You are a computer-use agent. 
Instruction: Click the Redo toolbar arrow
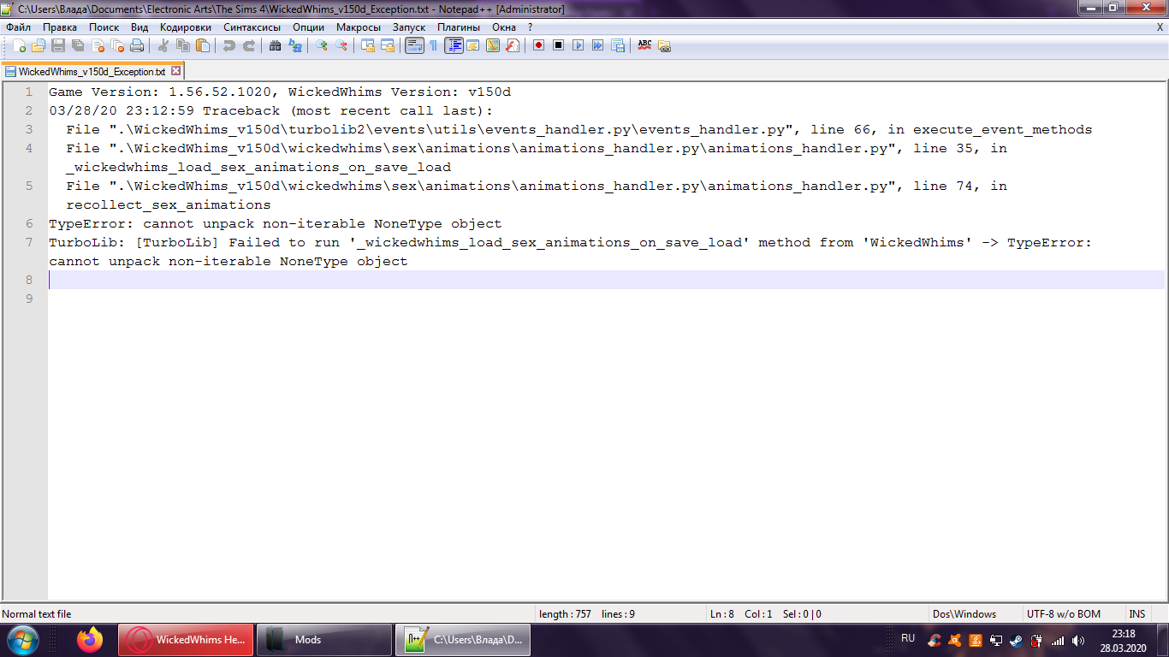[x=248, y=45]
